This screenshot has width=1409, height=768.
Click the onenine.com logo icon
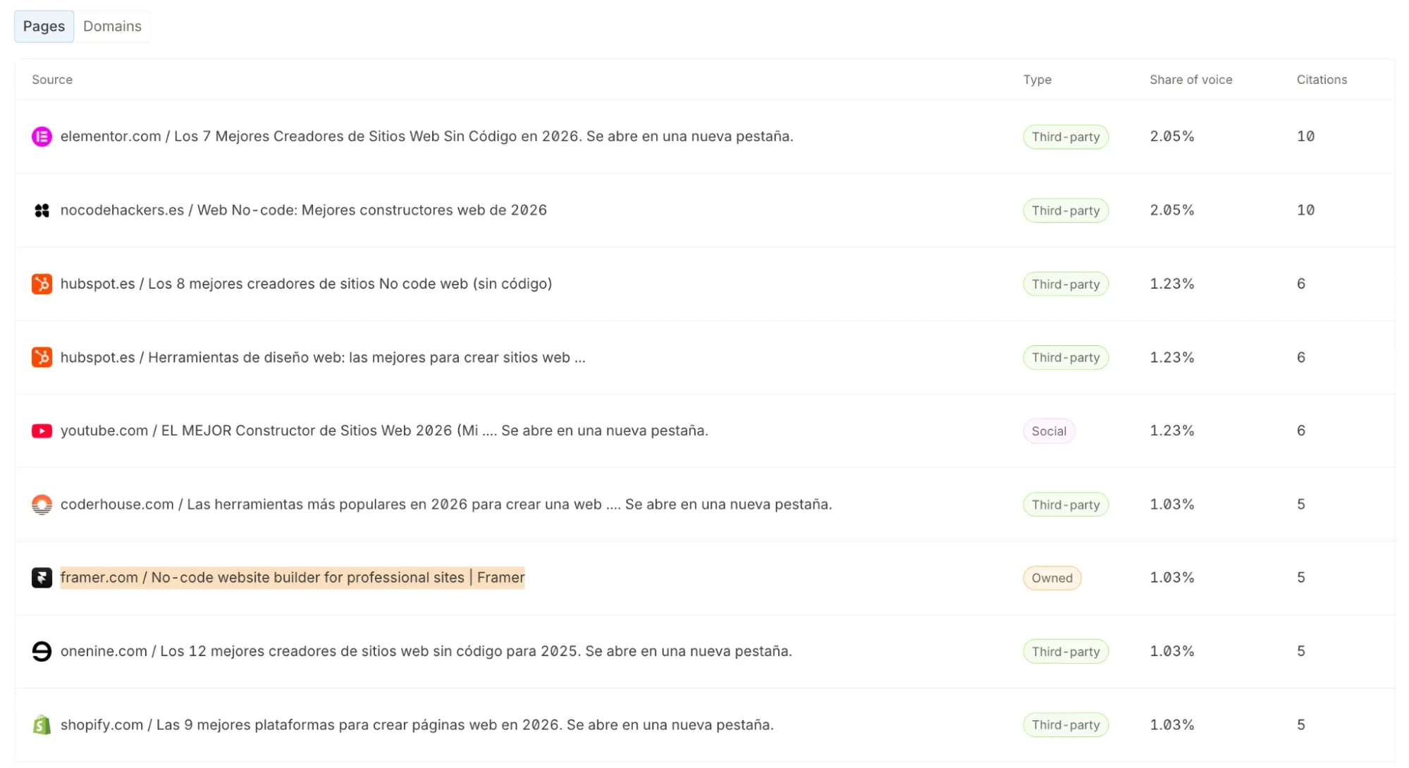pyautogui.click(x=42, y=652)
